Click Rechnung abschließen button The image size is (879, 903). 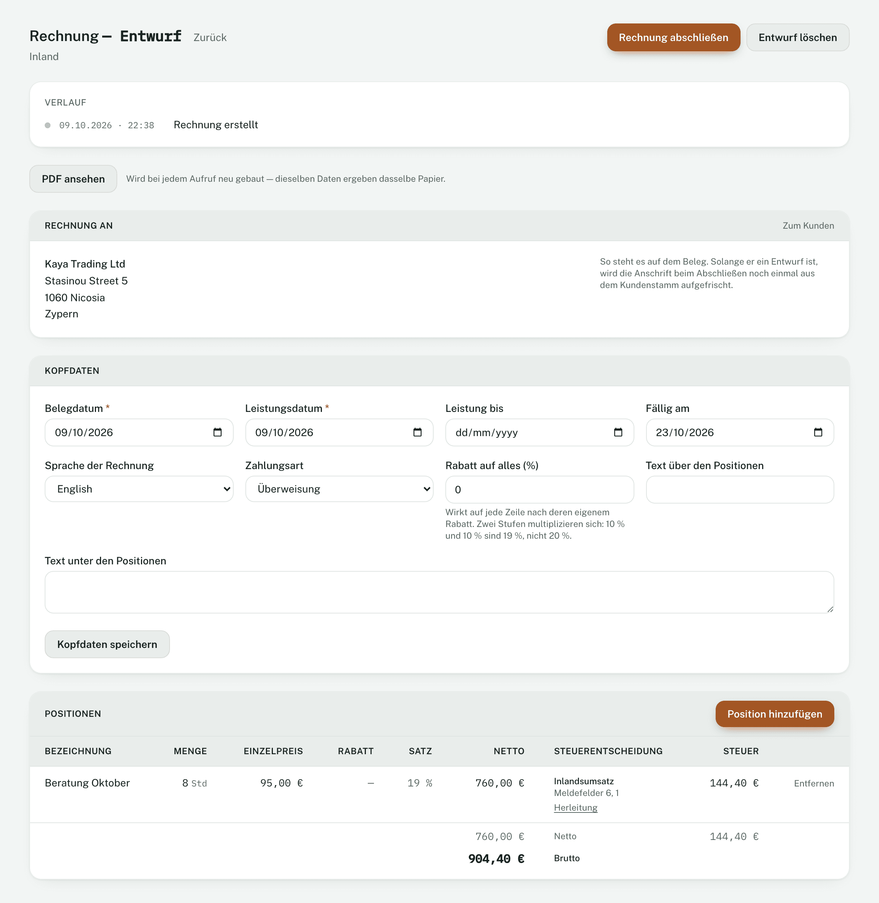pos(673,37)
